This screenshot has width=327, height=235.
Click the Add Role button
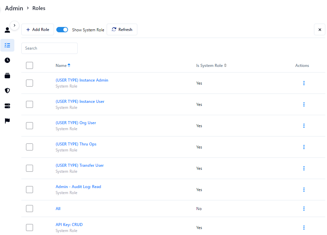38,30
